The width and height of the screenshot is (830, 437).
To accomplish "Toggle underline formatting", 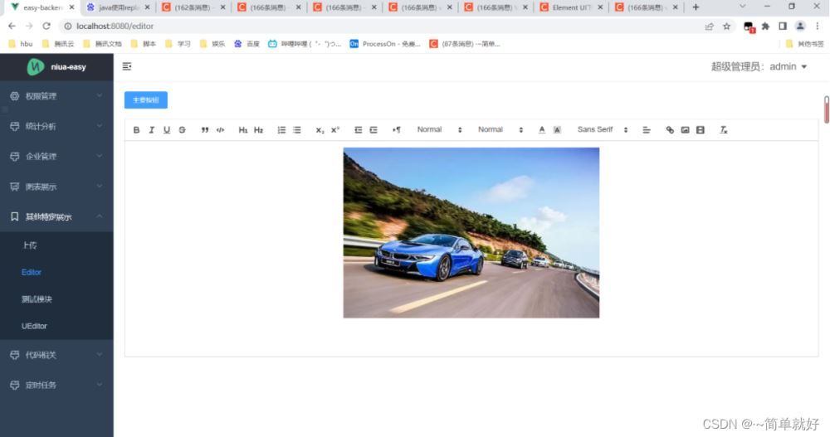I will coord(167,130).
